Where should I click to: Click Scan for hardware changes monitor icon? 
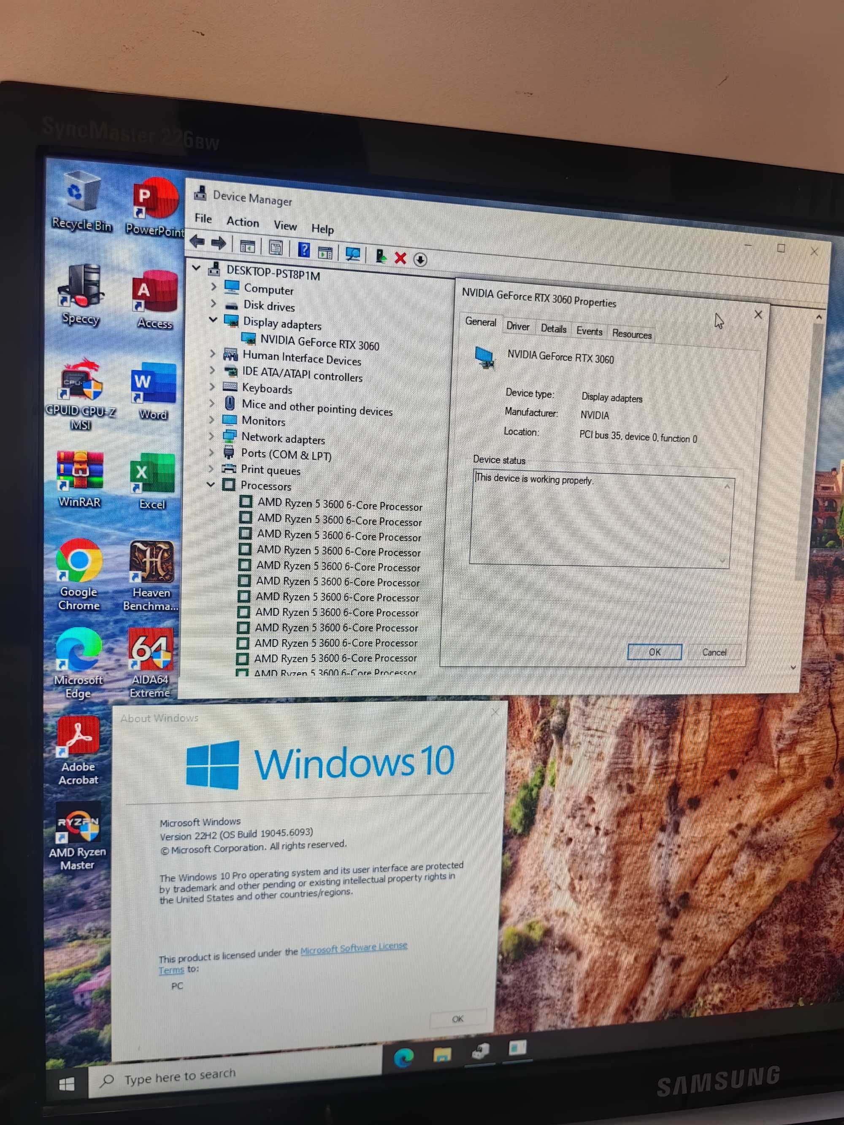point(352,254)
